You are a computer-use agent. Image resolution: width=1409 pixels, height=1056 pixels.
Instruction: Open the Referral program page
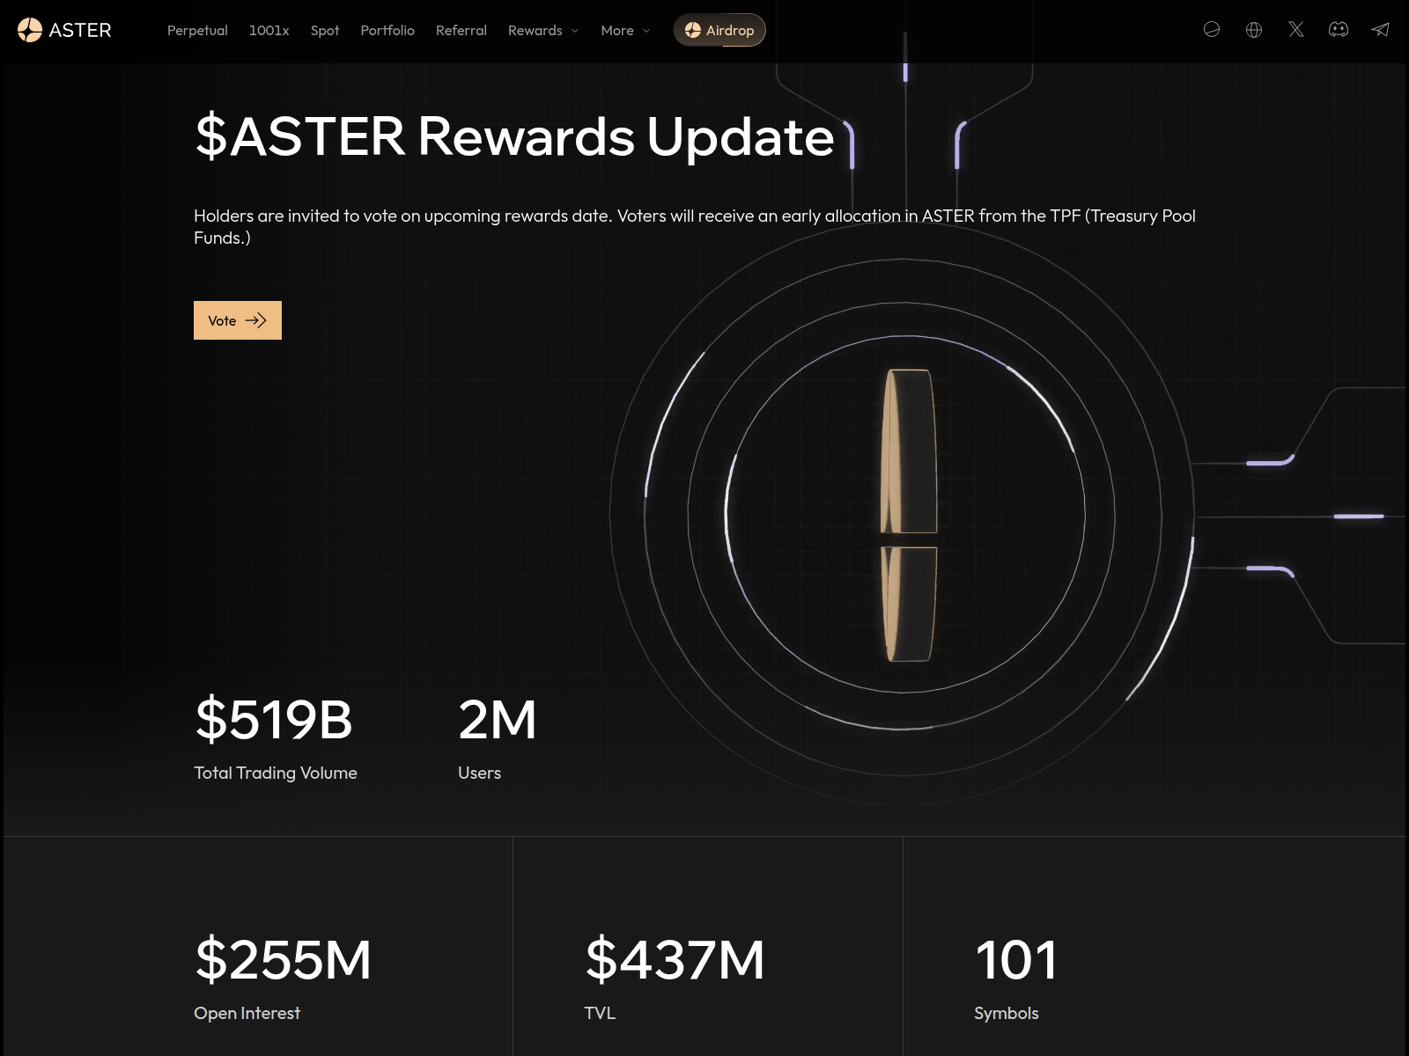tap(461, 30)
